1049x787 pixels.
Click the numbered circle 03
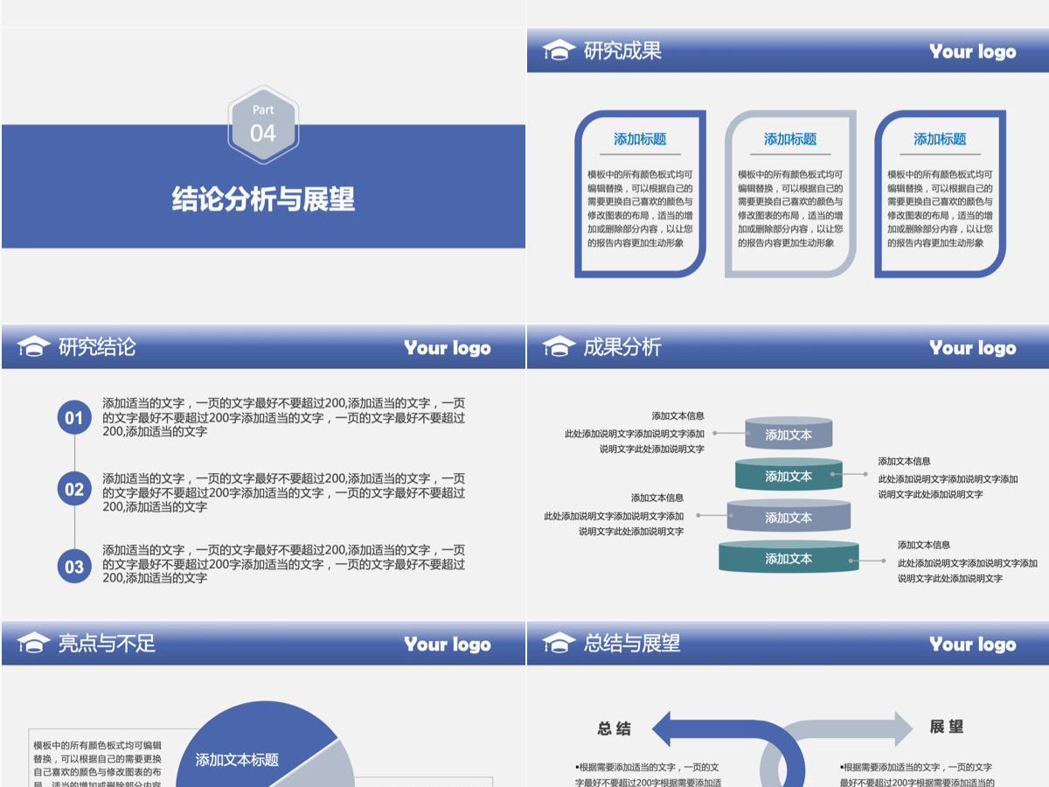[74, 566]
